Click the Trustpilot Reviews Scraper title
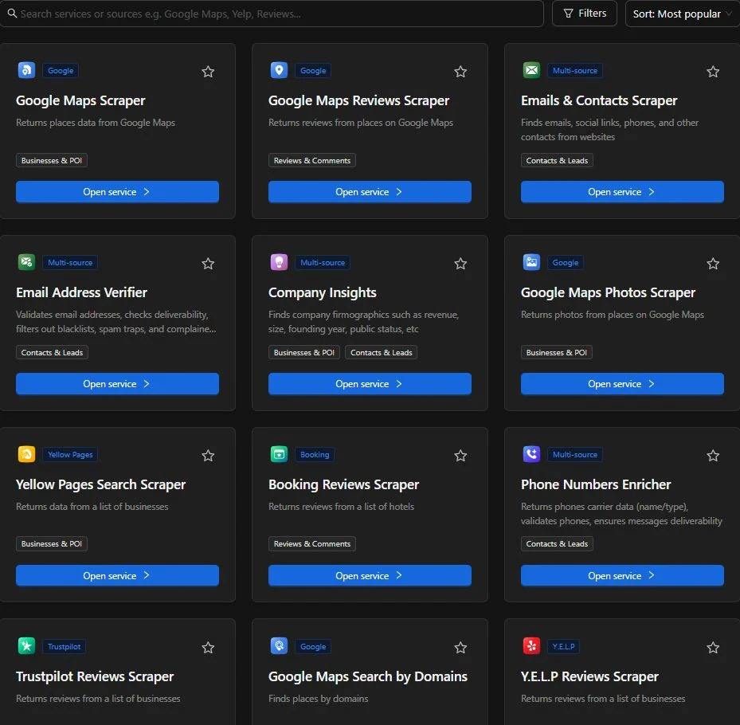 click(x=95, y=676)
